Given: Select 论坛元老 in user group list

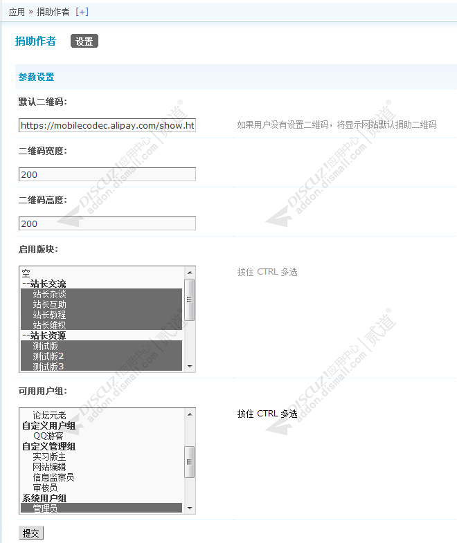Looking at the screenshot, I should pyautogui.click(x=101, y=415).
